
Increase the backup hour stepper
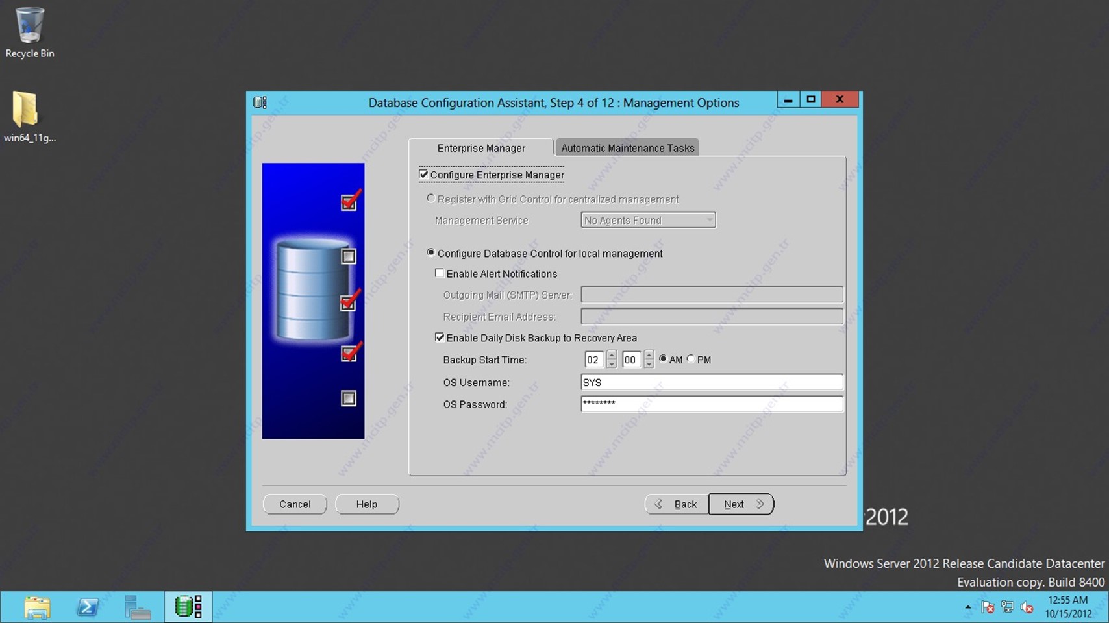point(611,355)
